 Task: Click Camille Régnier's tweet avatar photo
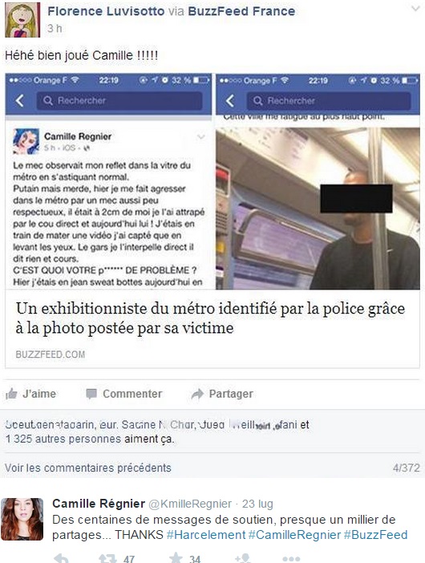[x=22, y=519]
